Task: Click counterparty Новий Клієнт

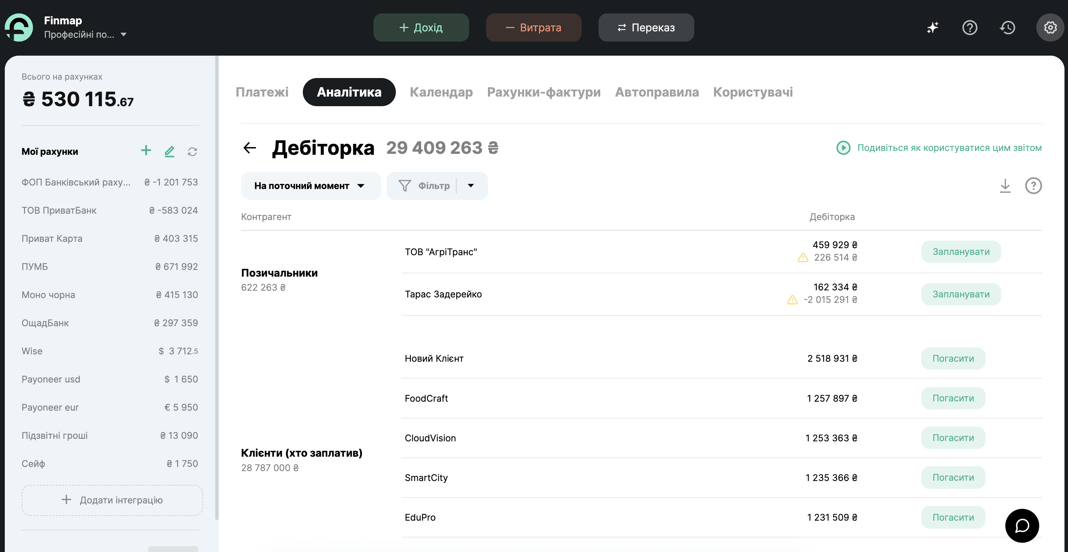Action: [x=434, y=358]
